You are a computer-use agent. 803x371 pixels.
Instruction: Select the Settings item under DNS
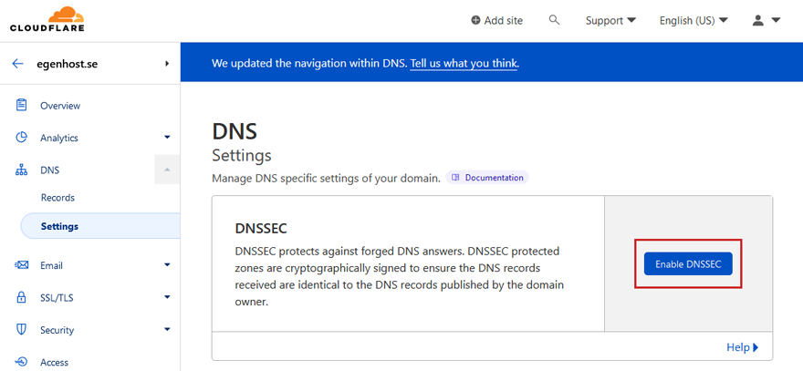coord(100,226)
